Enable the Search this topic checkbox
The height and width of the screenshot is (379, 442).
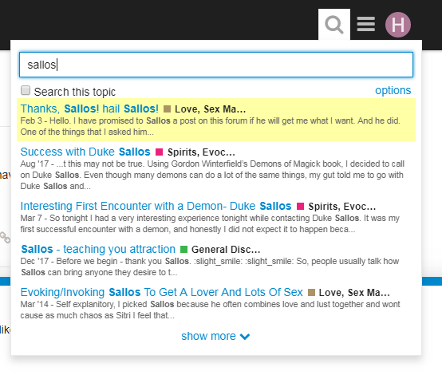click(x=26, y=90)
